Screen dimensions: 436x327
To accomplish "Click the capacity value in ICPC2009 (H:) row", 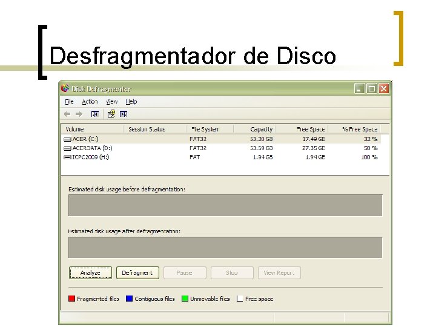I will (x=263, y=157).
